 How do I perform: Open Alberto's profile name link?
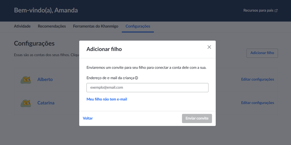click(x=45, y=80)
